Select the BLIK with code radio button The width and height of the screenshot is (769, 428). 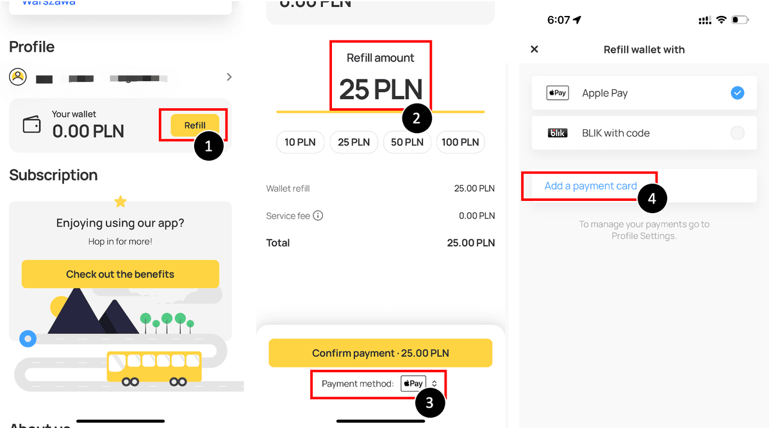pyautogui.click(x=738, y=133)
